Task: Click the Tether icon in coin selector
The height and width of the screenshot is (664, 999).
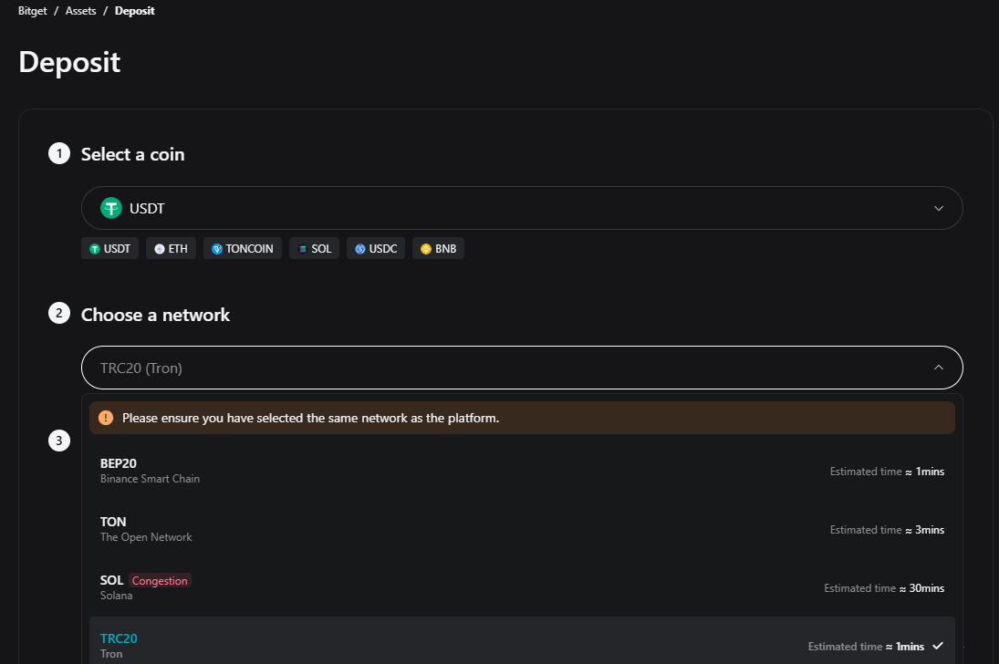Action: click(111, 208)
